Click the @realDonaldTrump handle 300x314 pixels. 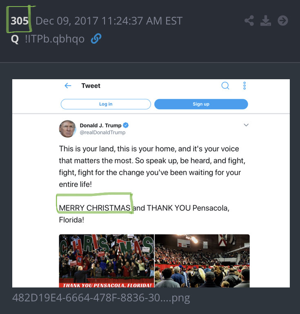pyautogui.click(x=103, y=133)
